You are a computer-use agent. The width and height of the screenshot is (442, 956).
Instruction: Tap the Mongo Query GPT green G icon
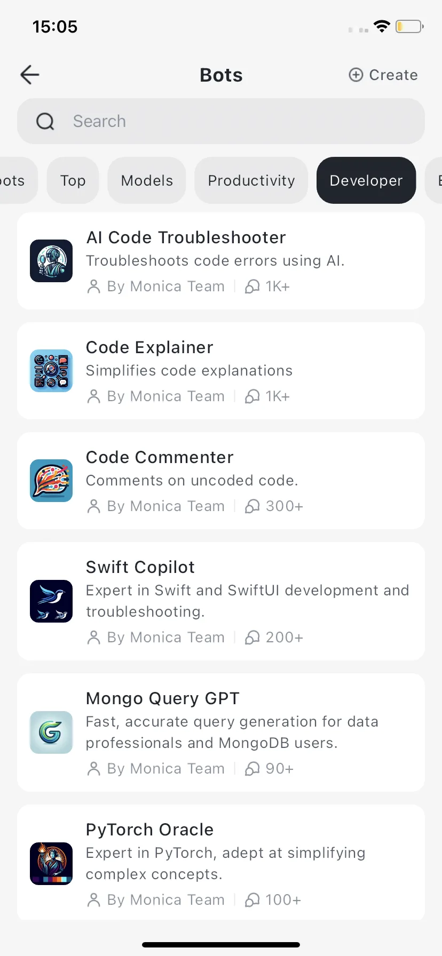coord(51,732)
